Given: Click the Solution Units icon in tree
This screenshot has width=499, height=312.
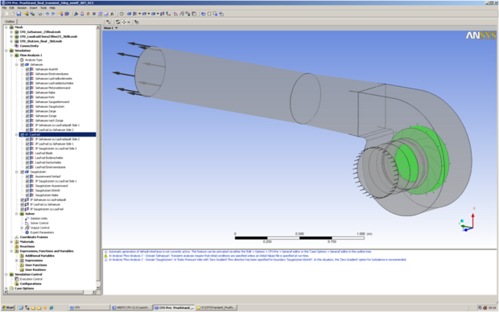Looking at the screenshot, I should click(27, 219).
